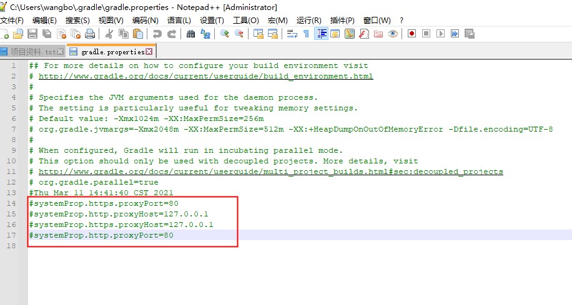Toggle the indent guide toolbar button

(321, 34)
